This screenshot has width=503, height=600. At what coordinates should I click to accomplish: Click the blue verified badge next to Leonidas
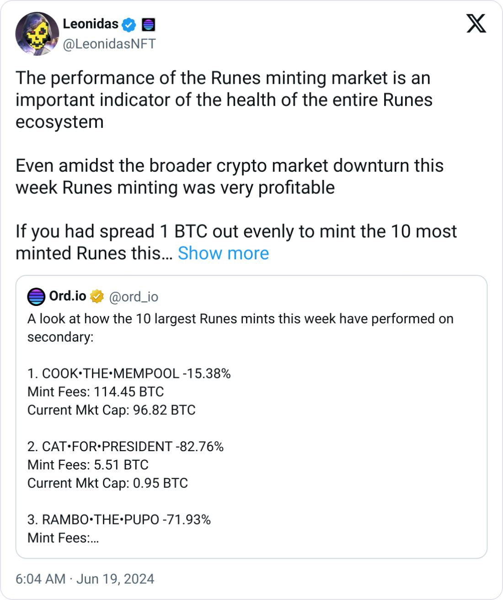(129, 24)
